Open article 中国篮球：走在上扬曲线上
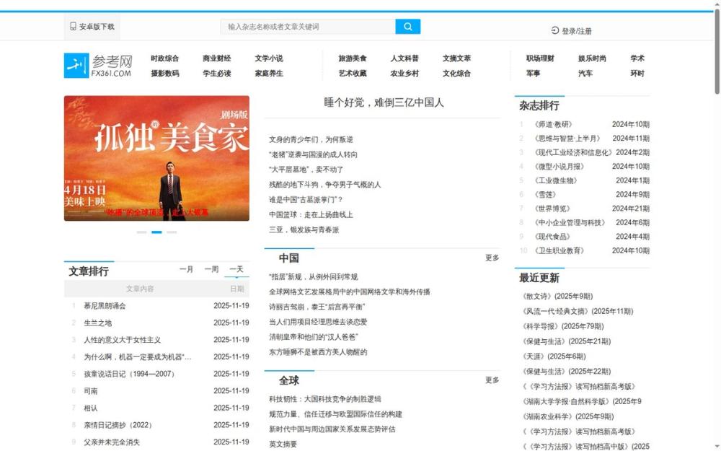Viewport: 721px width, 451px height. (x=311, y=214)
